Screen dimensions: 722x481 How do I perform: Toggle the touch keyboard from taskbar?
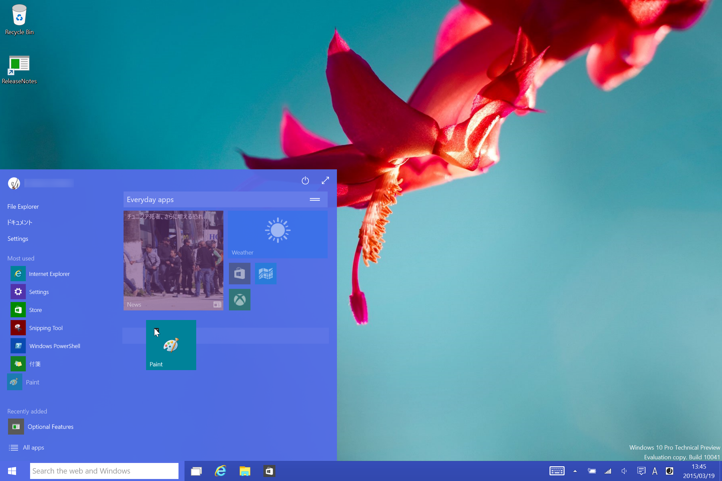[x=557, y=471]
